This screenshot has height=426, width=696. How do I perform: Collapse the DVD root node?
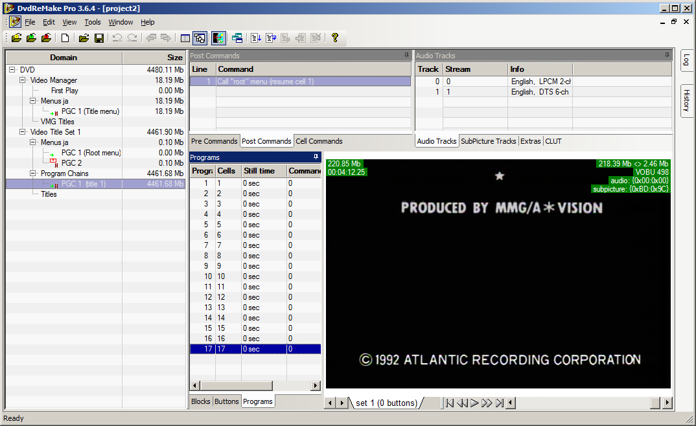coord(12,69)
